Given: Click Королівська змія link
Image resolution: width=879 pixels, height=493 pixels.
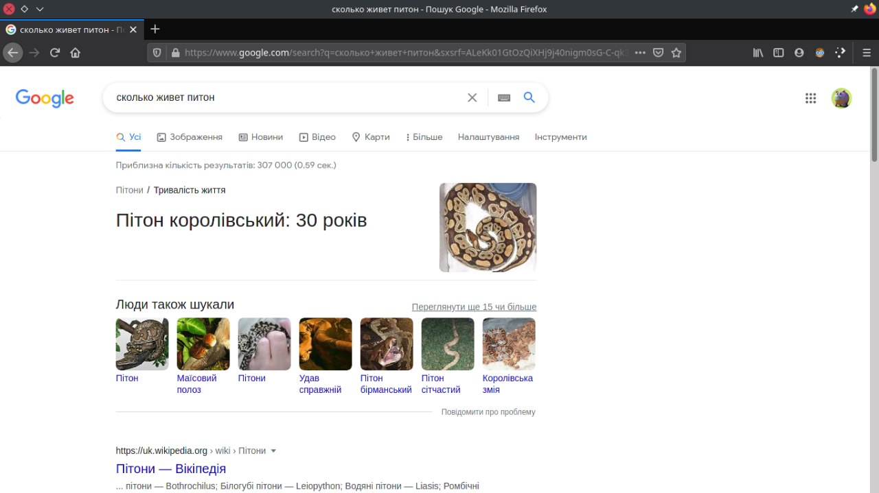Looking at the screenshot, I should 507,384.
